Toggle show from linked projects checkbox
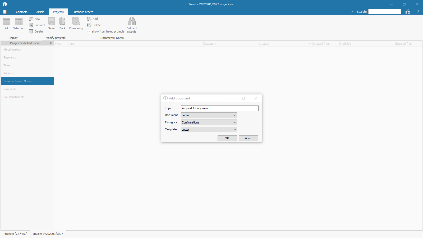 (89, 31)
